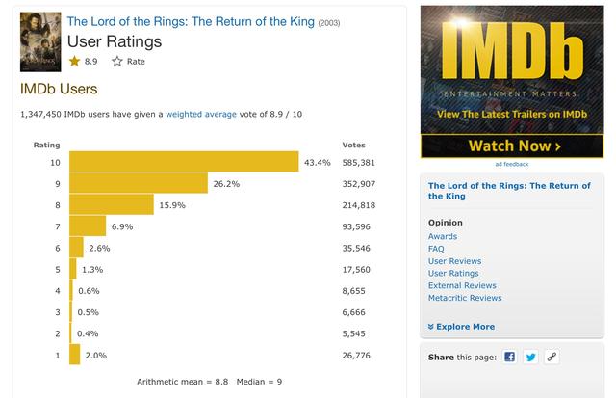Click the rating 9 bar at 26.2%
The width and height of the screenshot is (616, 398).
tap(139, 183)
